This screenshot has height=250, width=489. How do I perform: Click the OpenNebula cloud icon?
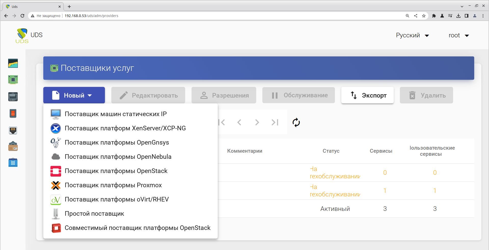click(x=56, y=157)
